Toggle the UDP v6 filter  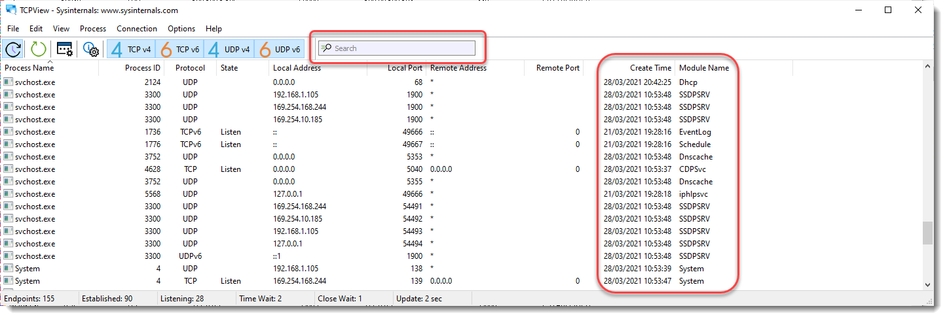[279, 49]
